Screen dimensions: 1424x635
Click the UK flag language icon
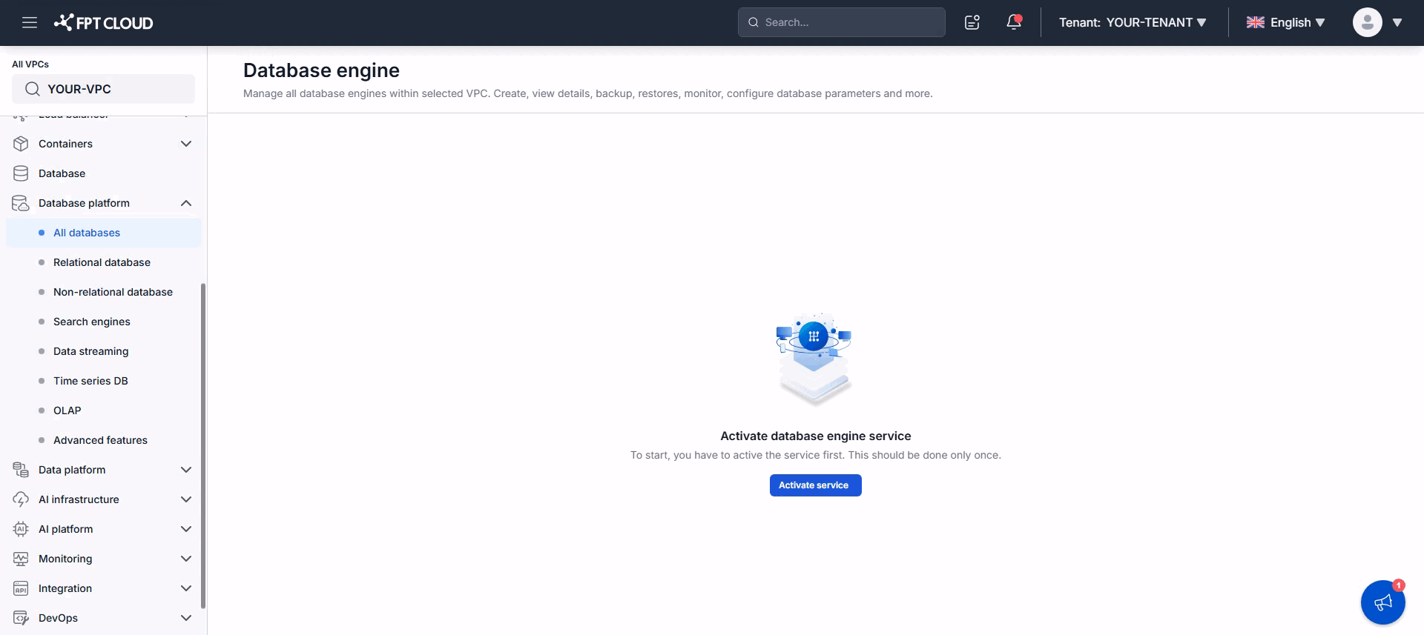1256,22
